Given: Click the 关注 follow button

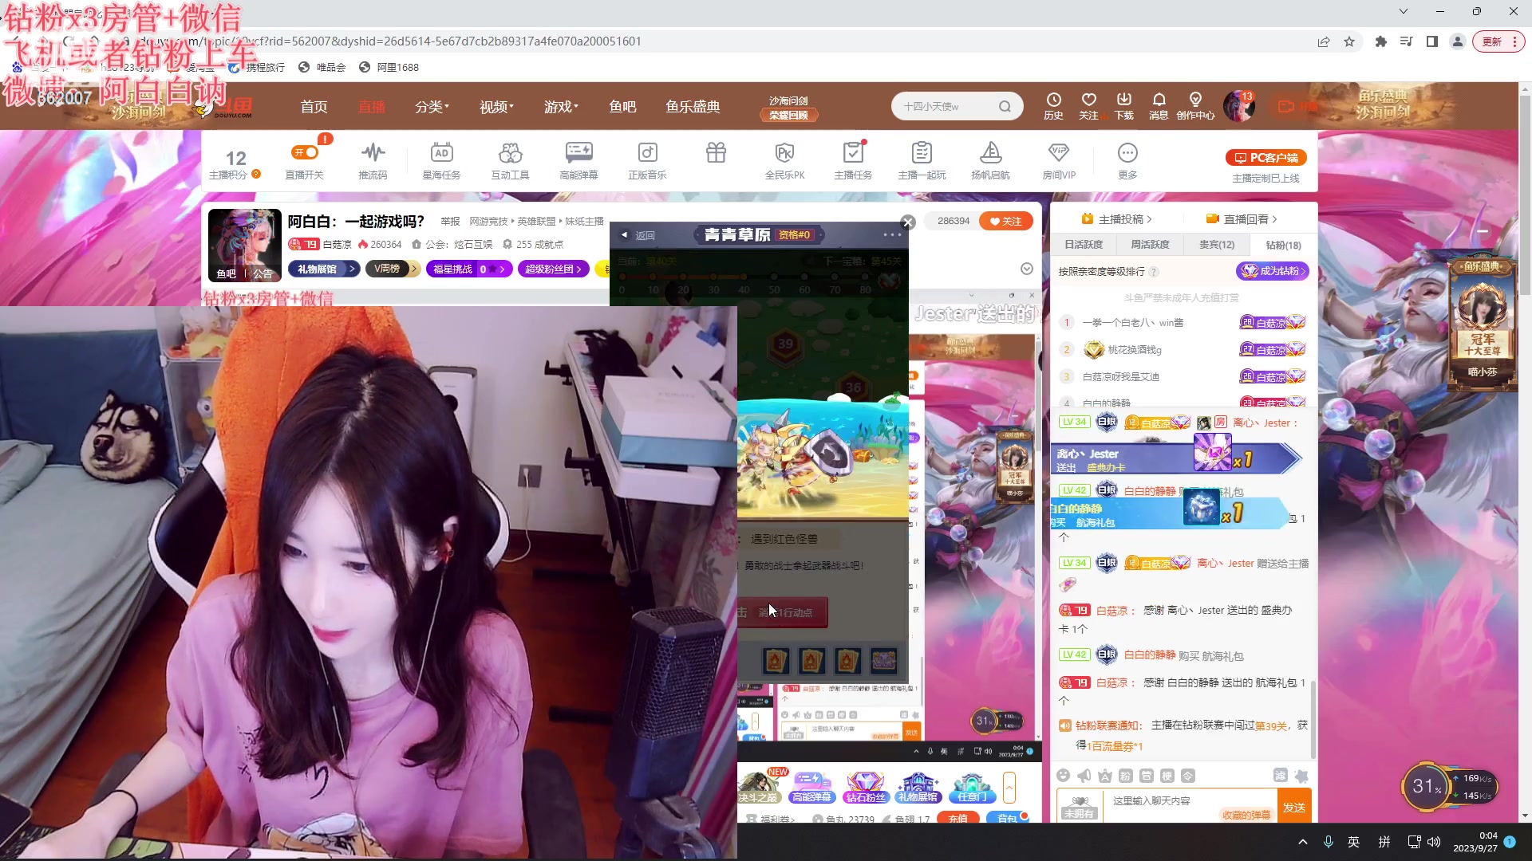Looking at the screenshot, I should point(1005,221).
